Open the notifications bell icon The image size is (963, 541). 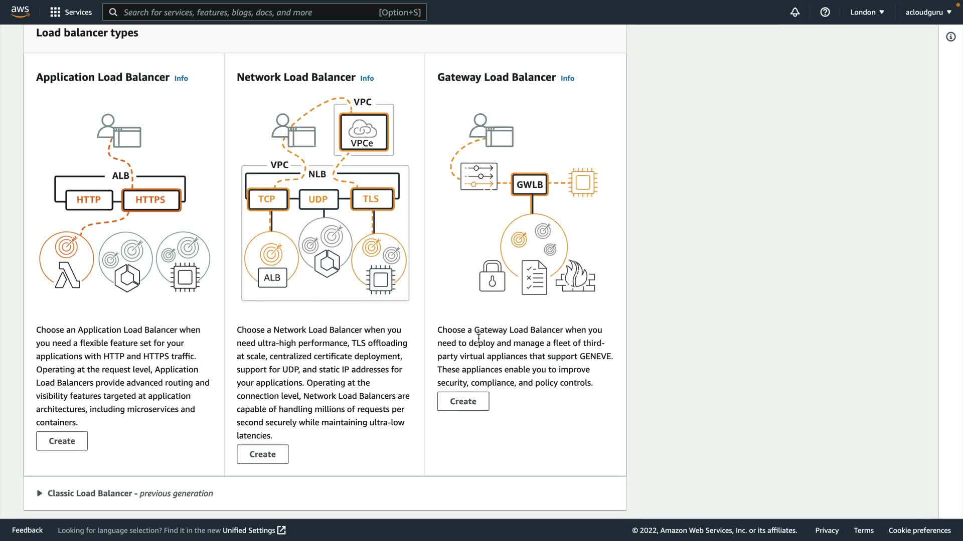[x=795, y=12]
